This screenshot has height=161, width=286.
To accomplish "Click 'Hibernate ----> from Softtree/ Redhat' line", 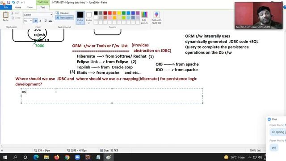I will (x=111, y=56).
